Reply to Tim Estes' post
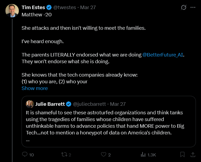Viewport: 201px width, 162px height. point(25,155)
